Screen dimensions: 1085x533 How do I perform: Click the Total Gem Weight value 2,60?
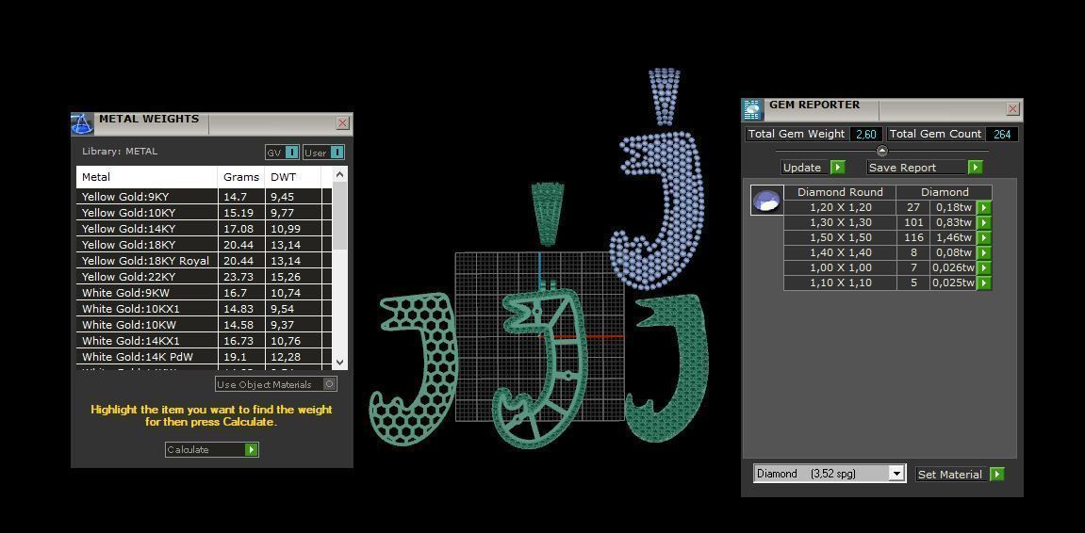[x=865, y=134]
